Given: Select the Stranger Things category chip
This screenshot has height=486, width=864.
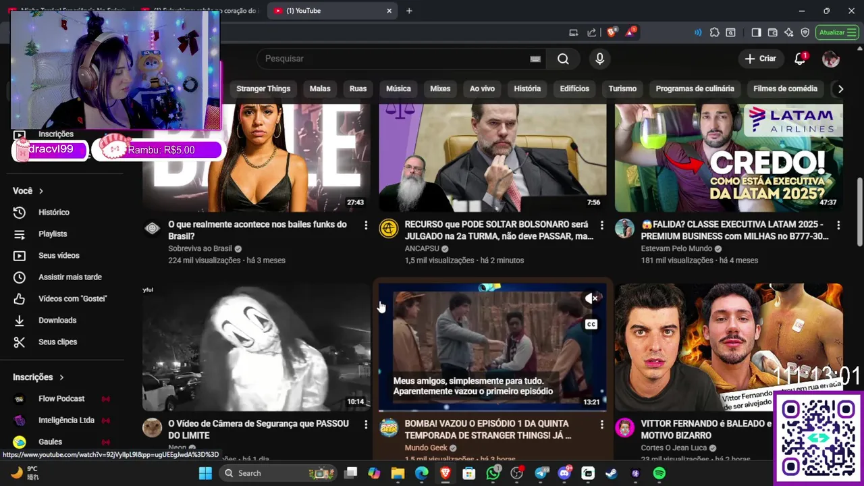Looking at the screenshot, I should point(263,88).
